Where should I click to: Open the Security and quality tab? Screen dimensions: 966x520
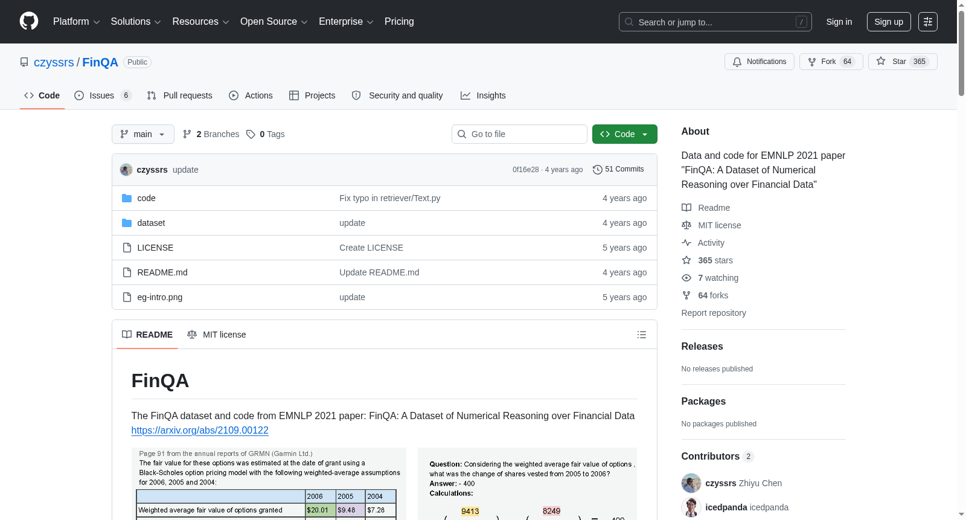point(397,95)
